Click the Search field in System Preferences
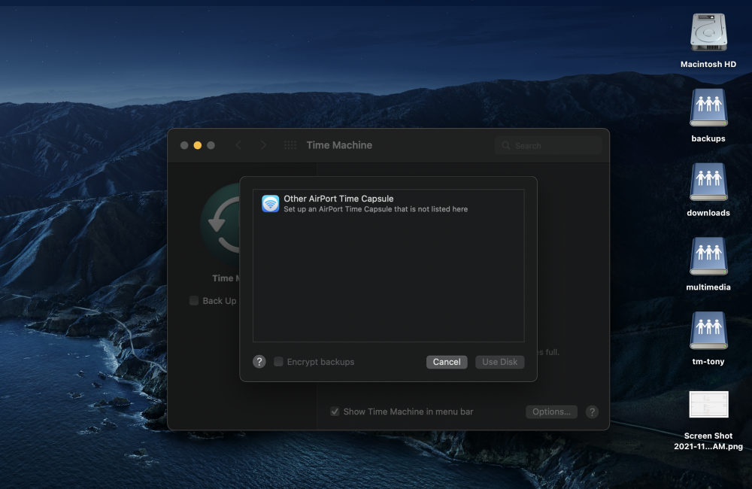Viewport: 752px width, 489px height. pos(548,145)
